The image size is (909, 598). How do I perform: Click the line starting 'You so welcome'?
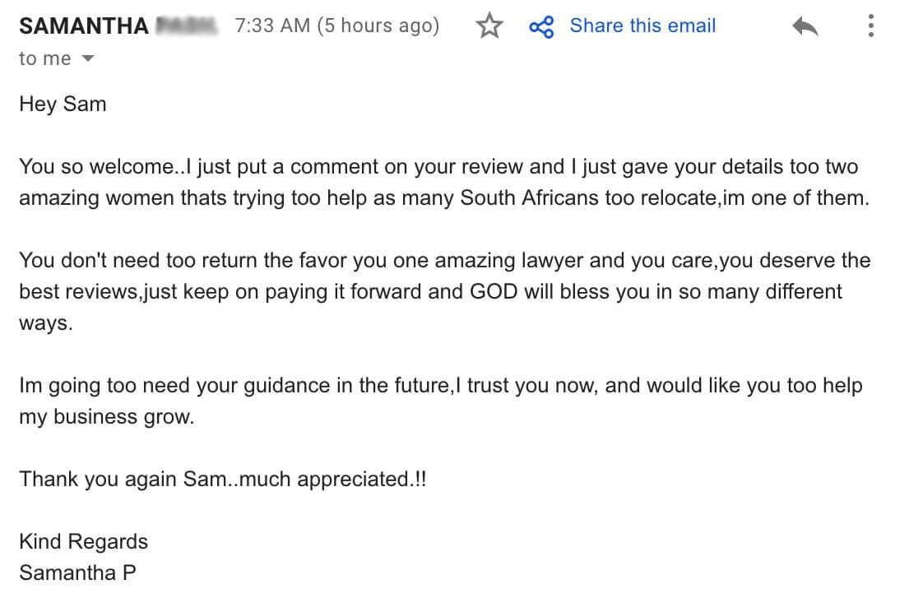coord(438,167)
